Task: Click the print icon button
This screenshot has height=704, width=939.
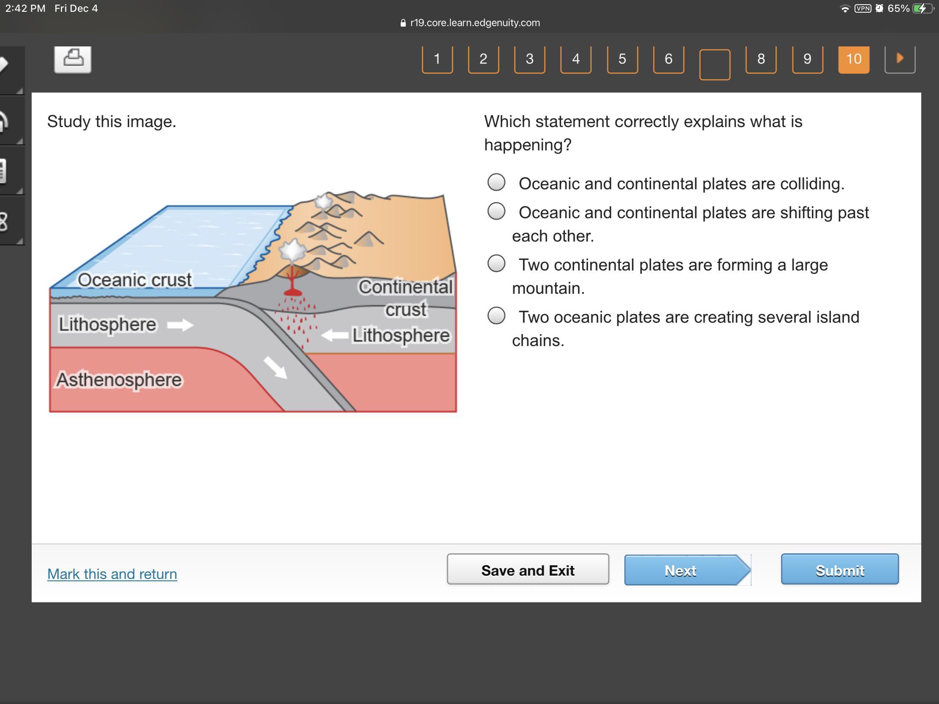Action: pos(73,59)
